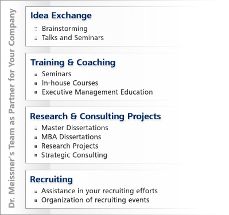229x215 pixels.
Task: Click the bullet icon beside MBA Dissertations
Action: tap(35, 137)
